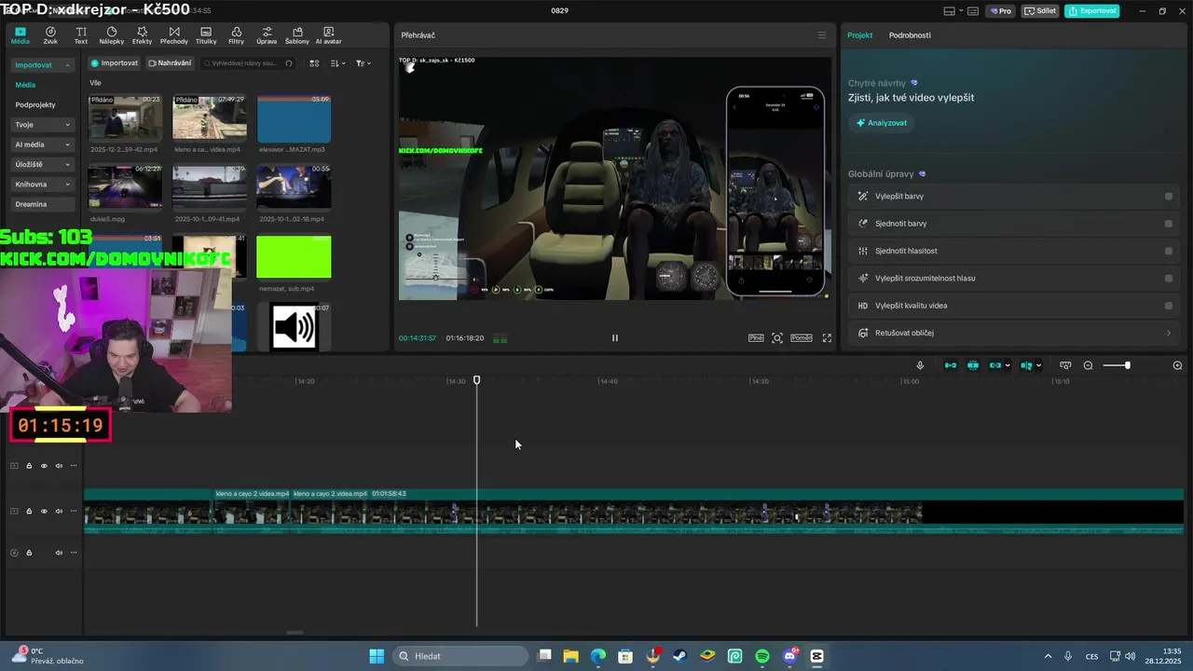Toggle the main track magnet snapping
The image size is (1193, 671).
(950, 365)
